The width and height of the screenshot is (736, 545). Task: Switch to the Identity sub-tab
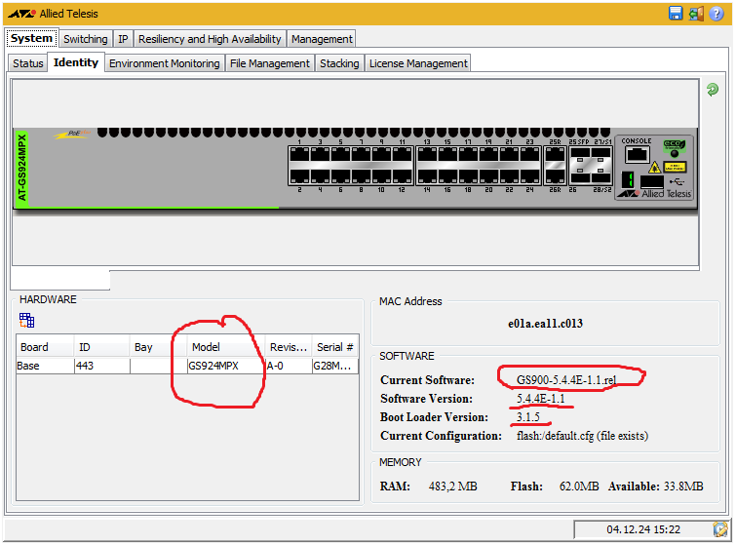pyautogui.click(x=76, y=62)
